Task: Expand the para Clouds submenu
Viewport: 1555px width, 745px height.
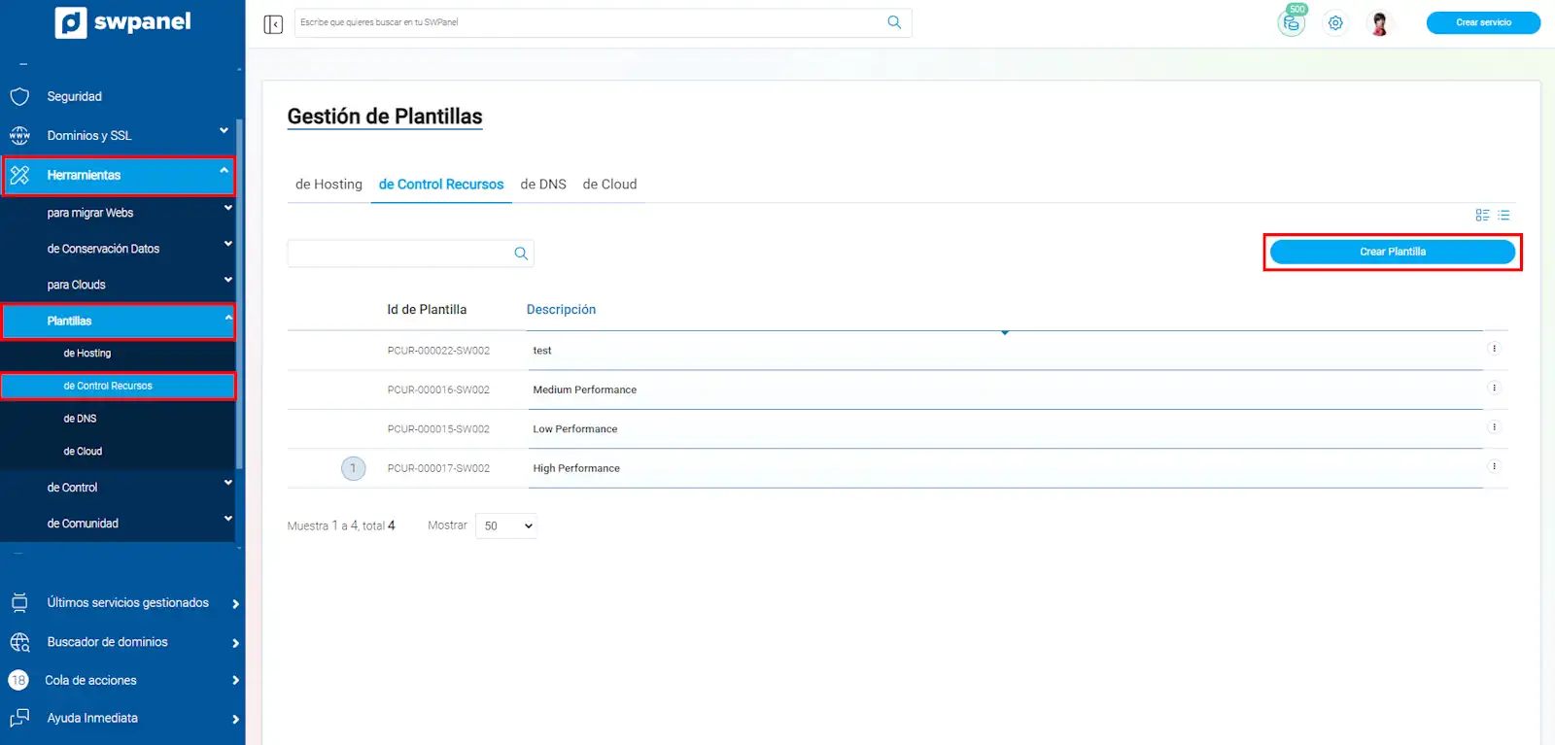Action: pos(227,280)
